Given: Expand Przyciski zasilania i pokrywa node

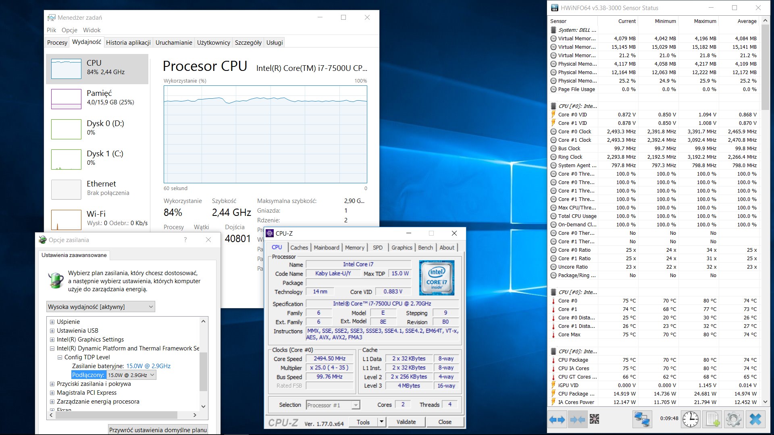Looking at the screenshot, I should pyautogui.click(x=52, y=384).
